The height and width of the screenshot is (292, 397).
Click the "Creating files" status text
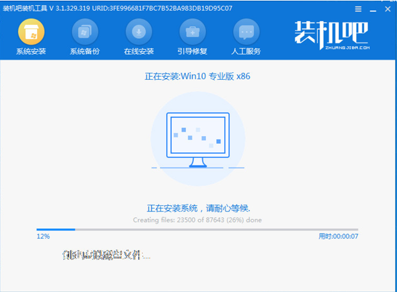click(x=197, y=220)
